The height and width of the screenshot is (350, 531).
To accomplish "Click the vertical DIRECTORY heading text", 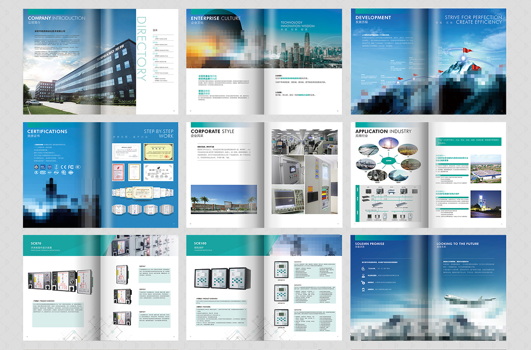I will (x=142, y=49).
